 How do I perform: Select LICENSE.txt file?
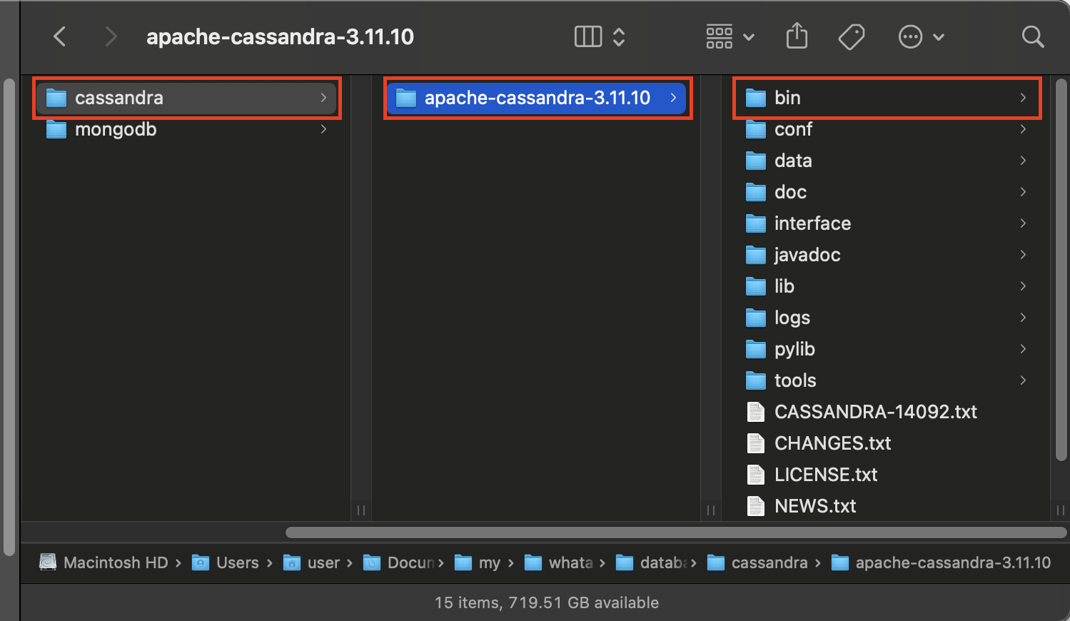pyautogui.click(x=886, y=475)
